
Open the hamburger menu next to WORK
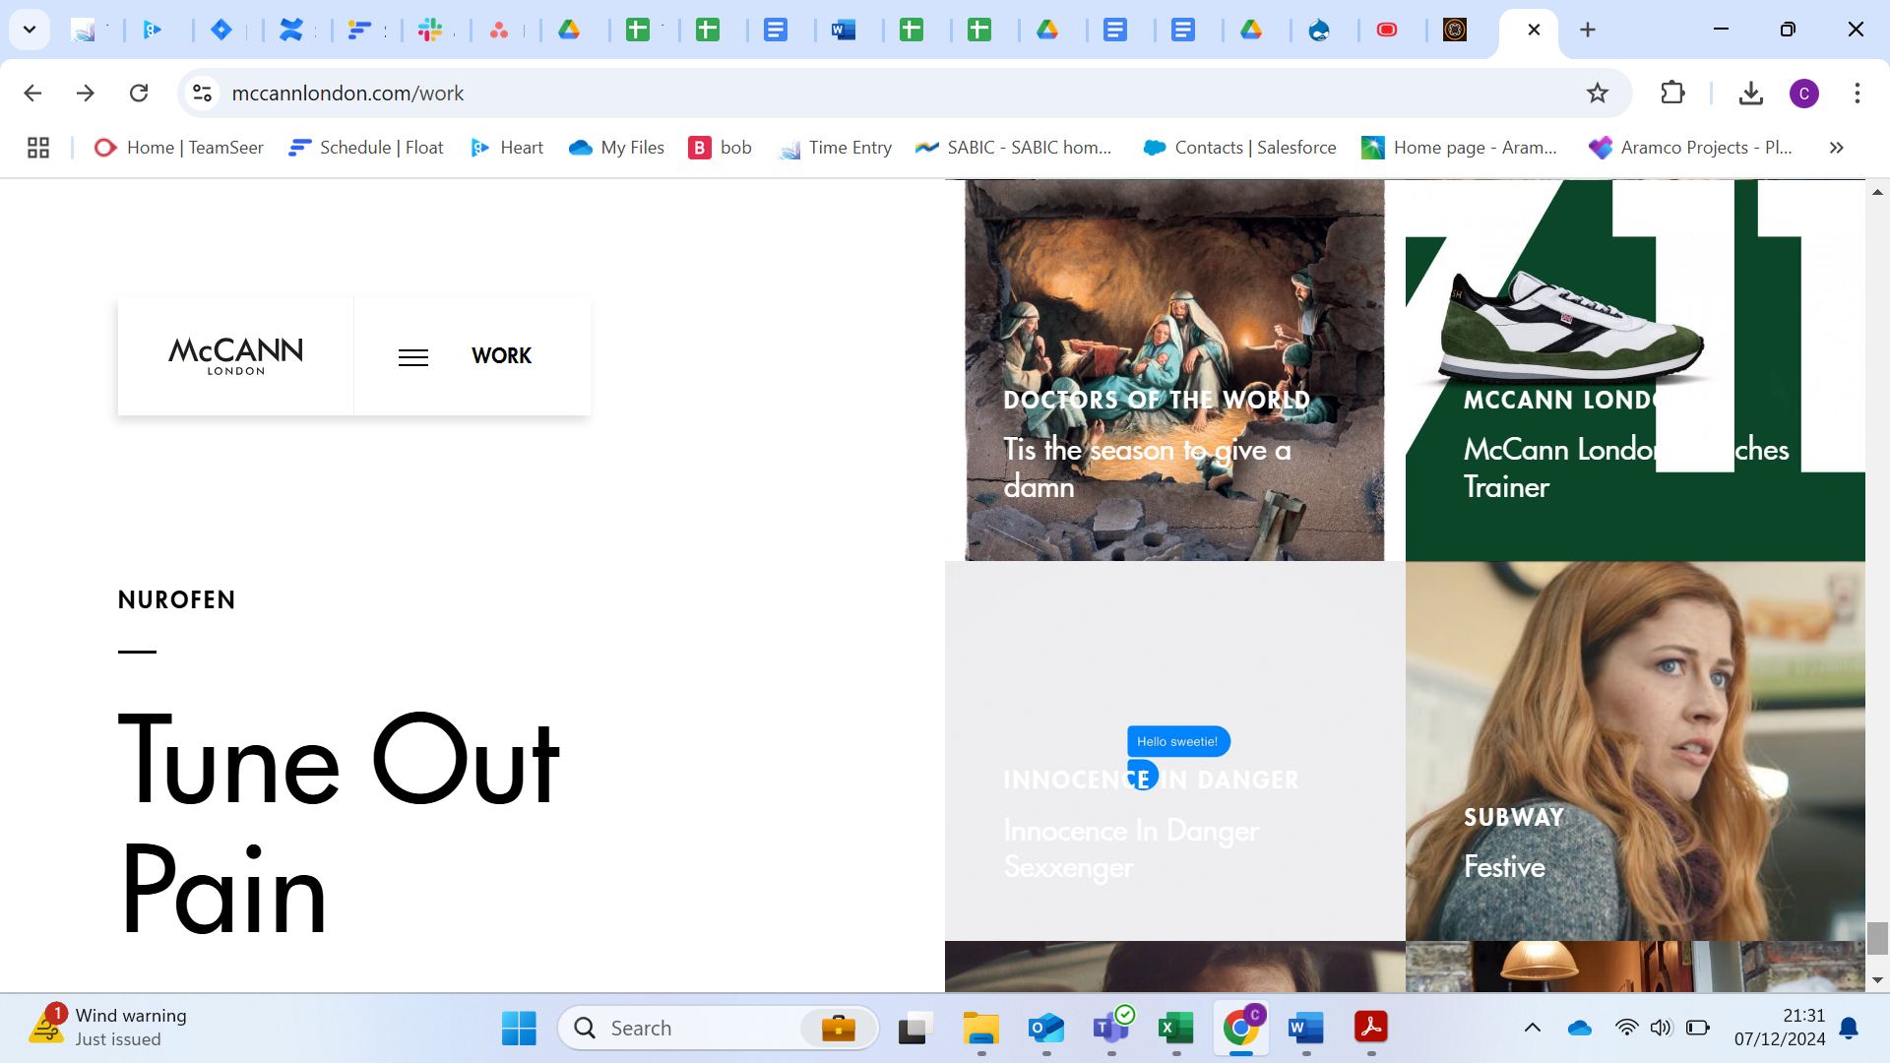click(413, 357)
